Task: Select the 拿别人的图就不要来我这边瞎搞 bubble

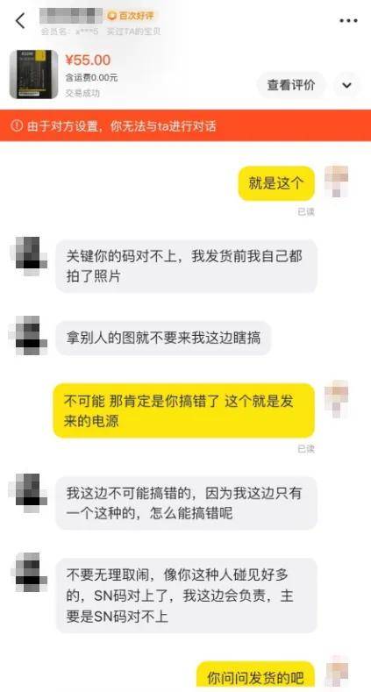Action: click(163, 339)
